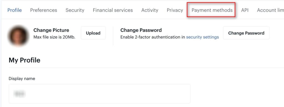
Task: Click the My Profile section heading
Action: (x=24, y=60)
